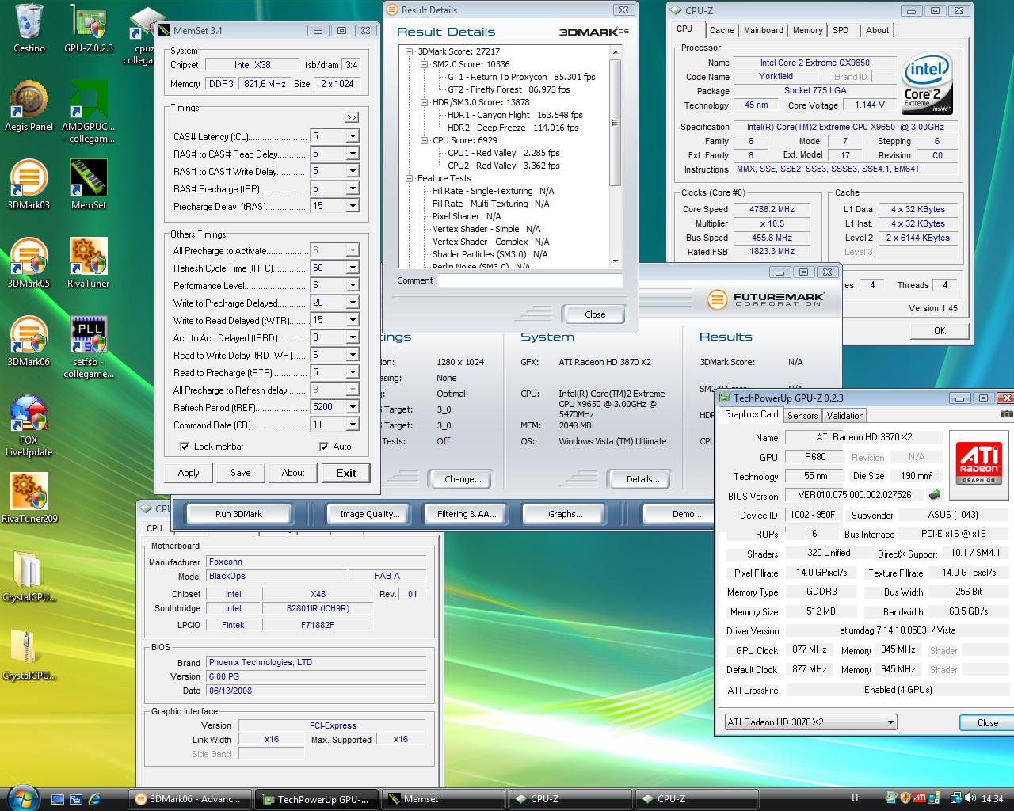This screenshot has width=1014, height=811.
Task: Click the network connection tray icon
Action: [956, 799]
